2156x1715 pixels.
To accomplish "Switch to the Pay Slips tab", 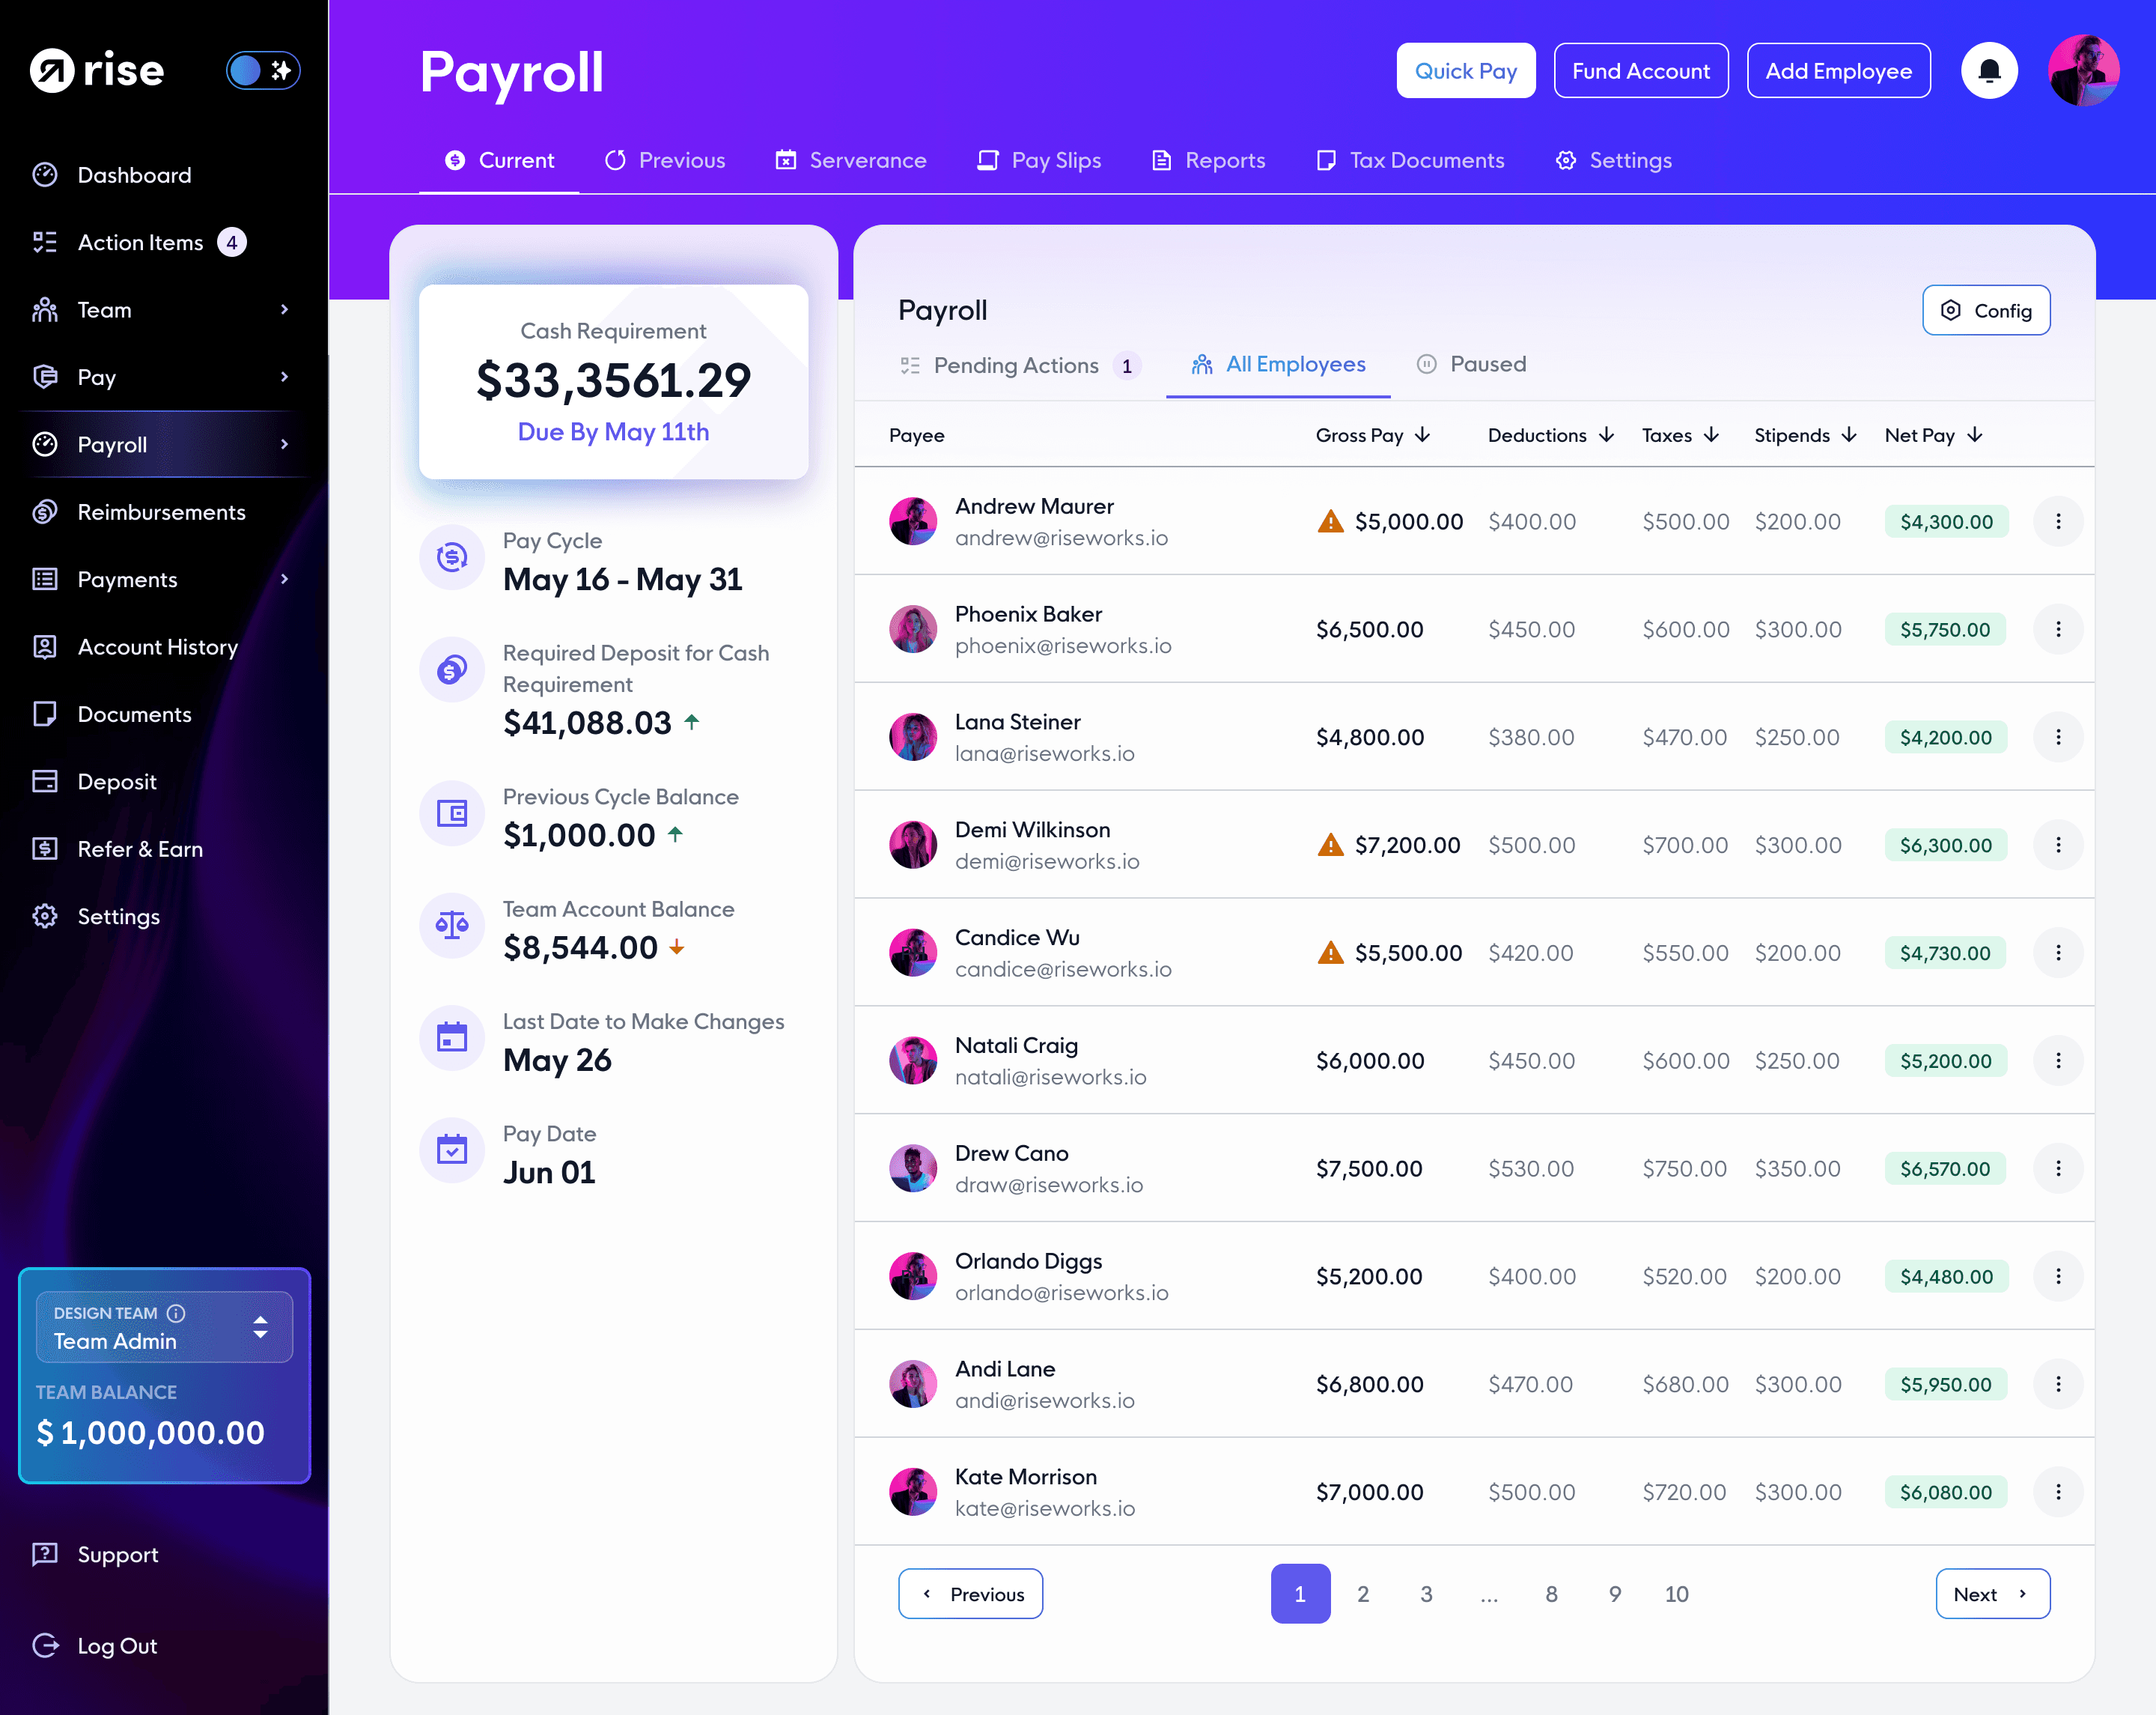I will tap(1039, 160).
